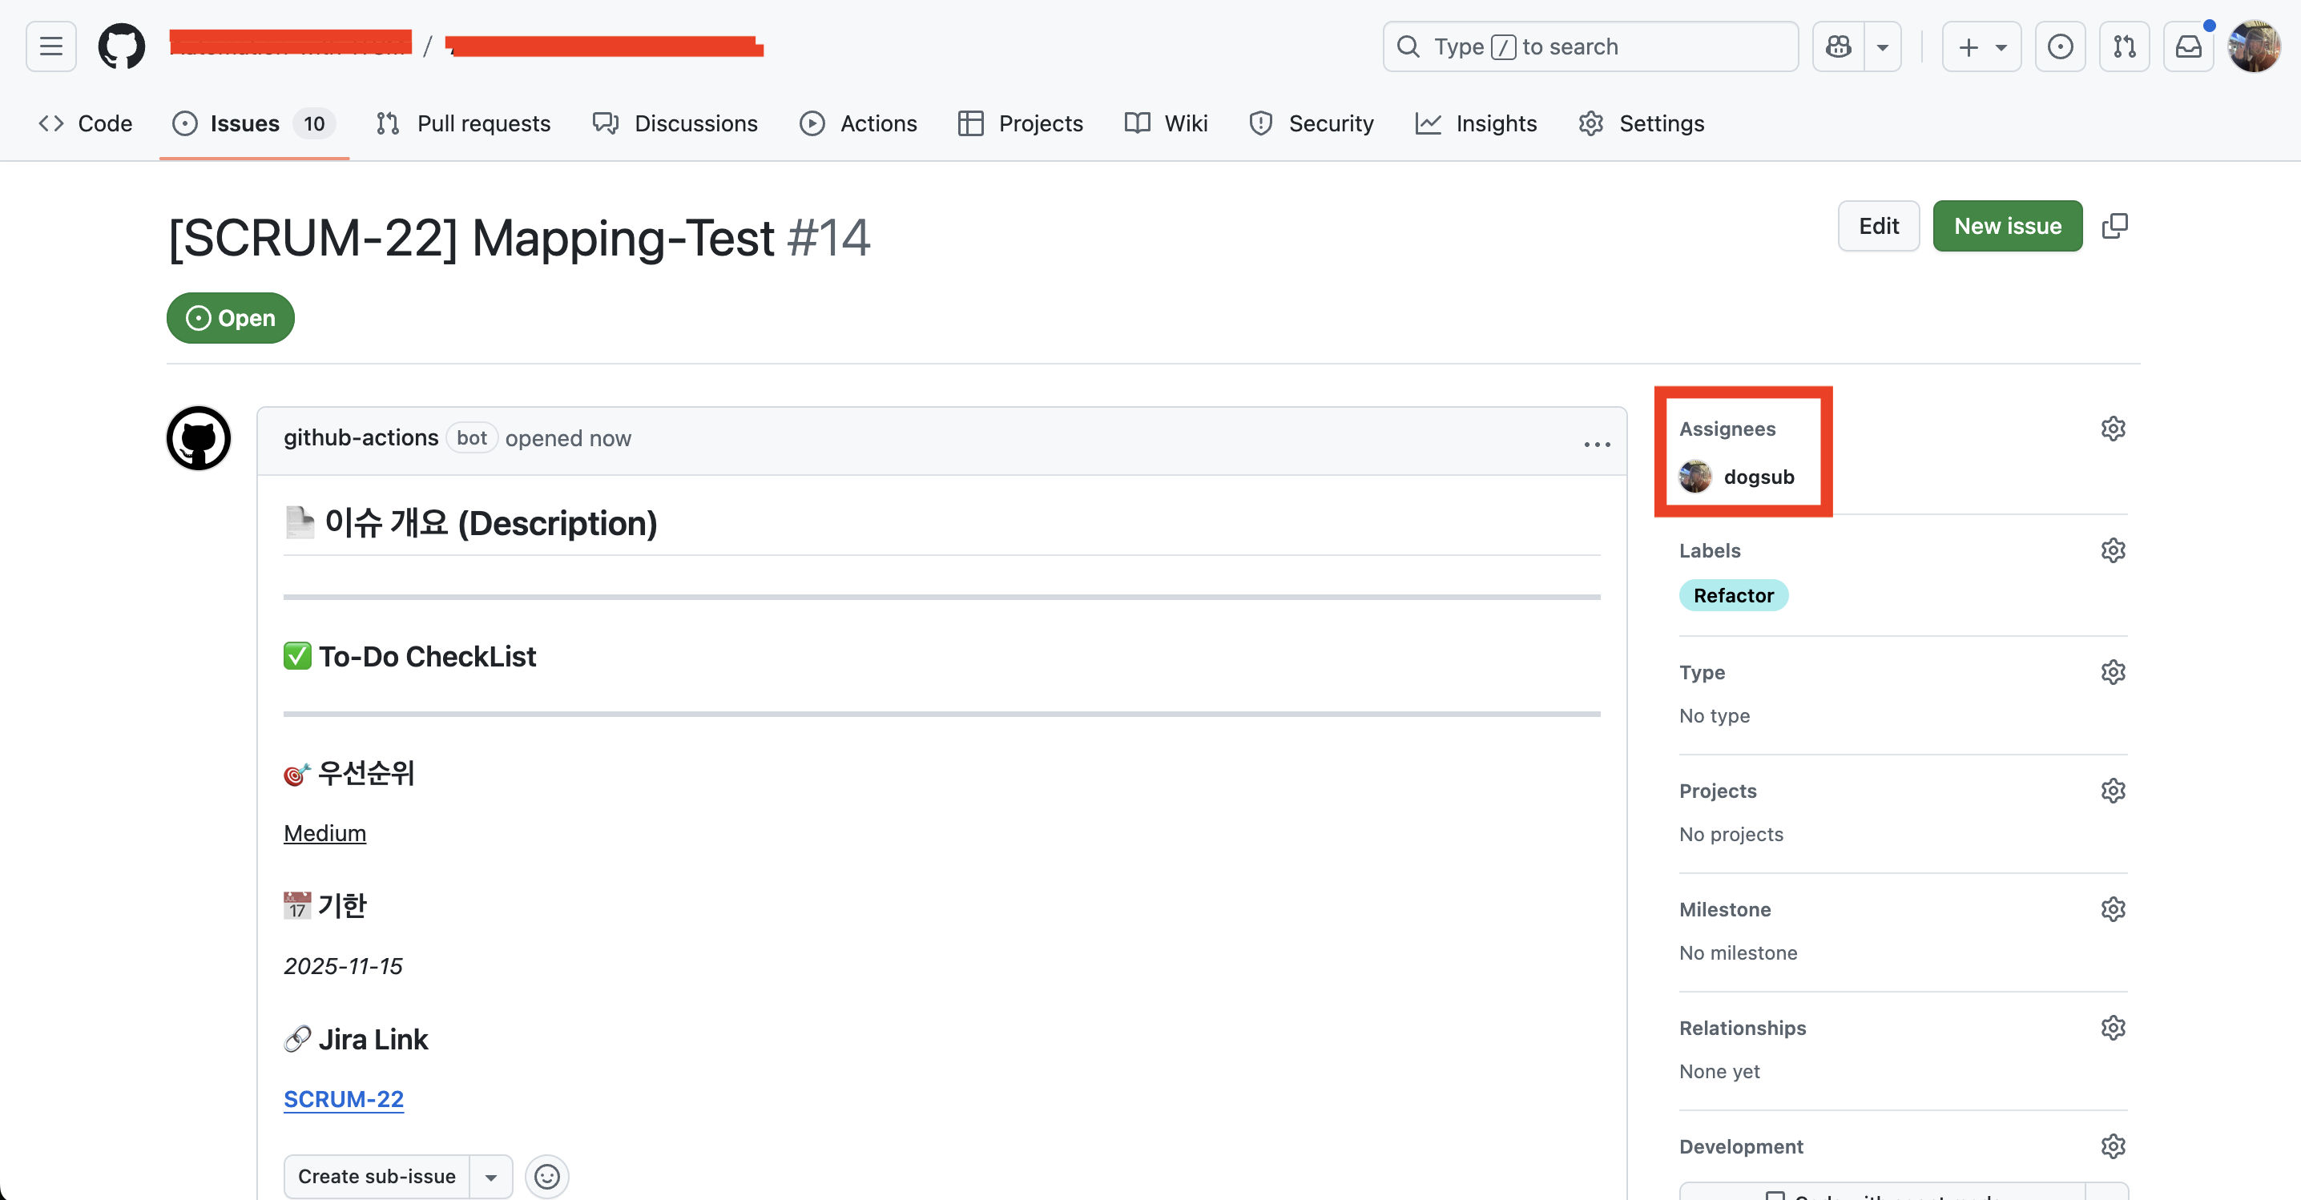Image resolution: width=2301 pixels, height=1200 pixels.
Task: Open Copilot chat icon
Action: pos(1838,46)
